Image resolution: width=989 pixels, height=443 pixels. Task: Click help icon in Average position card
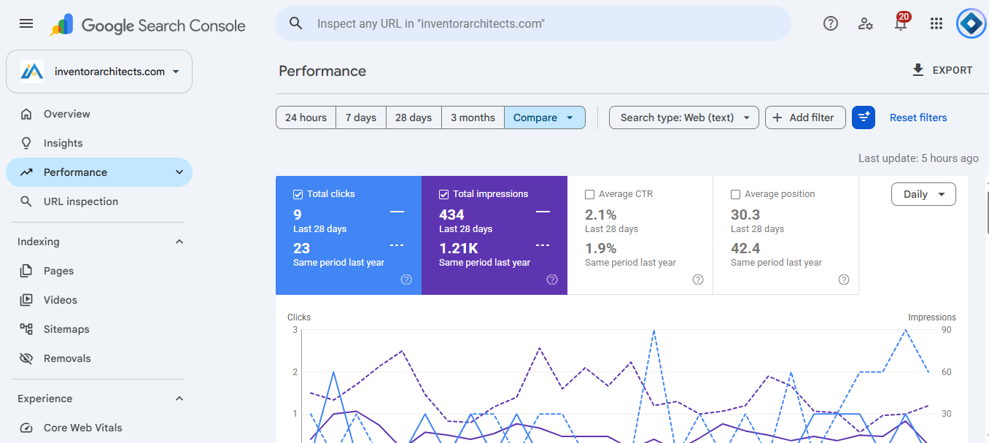click(x=844, y=280)
